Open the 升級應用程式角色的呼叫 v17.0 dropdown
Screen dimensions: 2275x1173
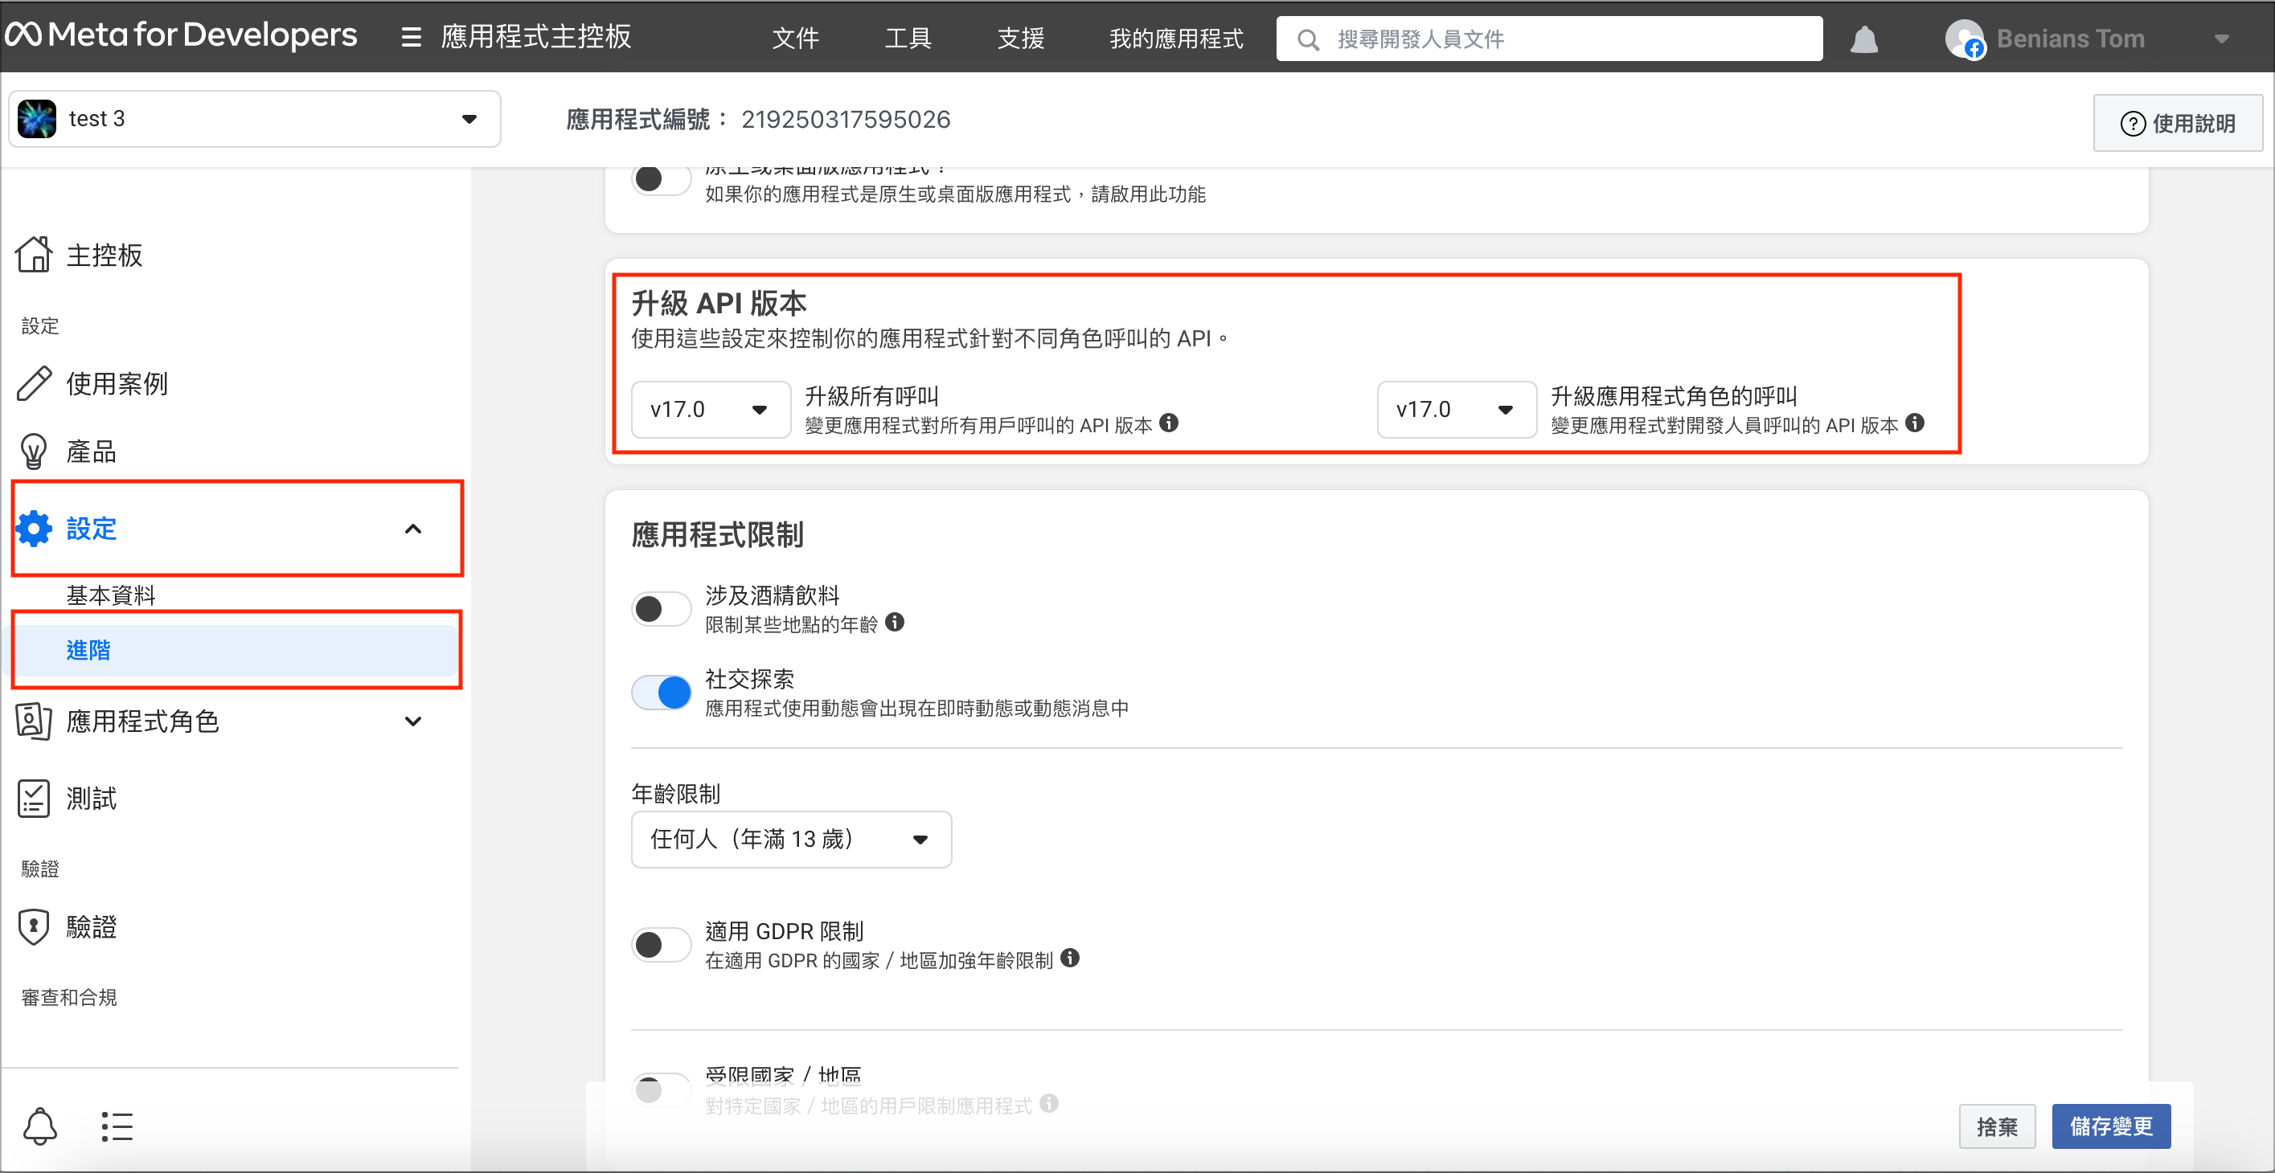pos(1457,410)
